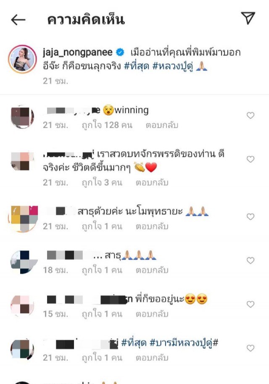Screen dimensions: 269x384
Task: Reply to the 'winning' comment
Action: click(162, 125)
